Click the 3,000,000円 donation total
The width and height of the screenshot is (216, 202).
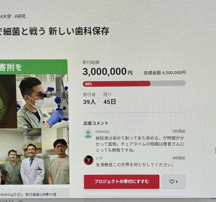click(107, 72)
